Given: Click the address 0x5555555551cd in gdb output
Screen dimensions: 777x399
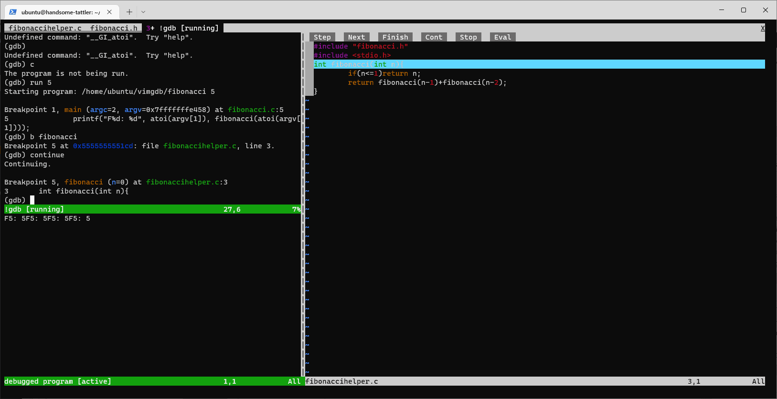Looking at the screenshot, I should point(103,146).
